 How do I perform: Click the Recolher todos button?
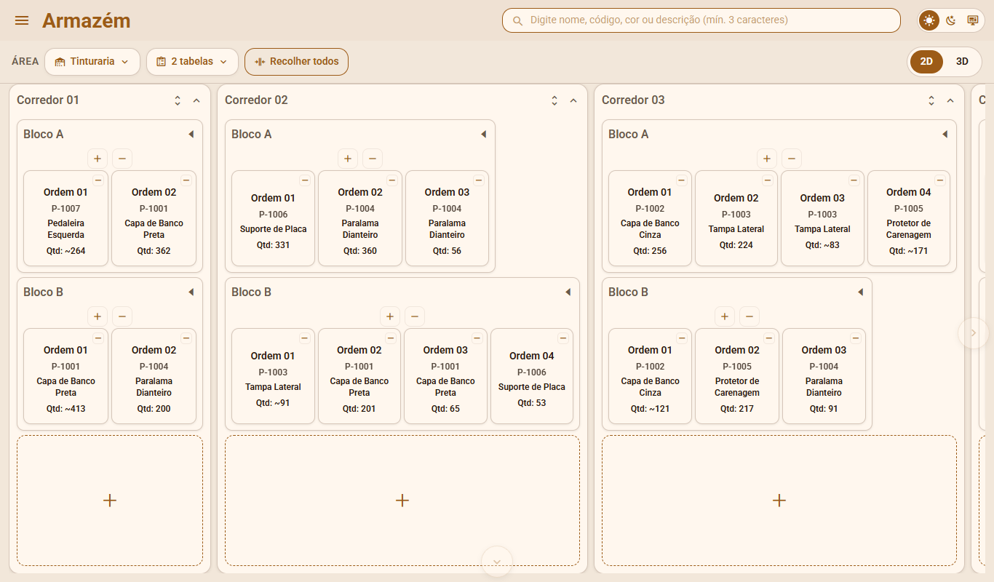point(297,62)
